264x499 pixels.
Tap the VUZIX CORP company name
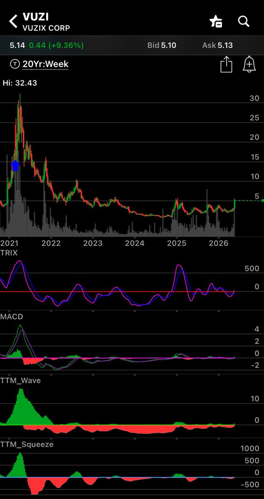(x=46, y=28)
